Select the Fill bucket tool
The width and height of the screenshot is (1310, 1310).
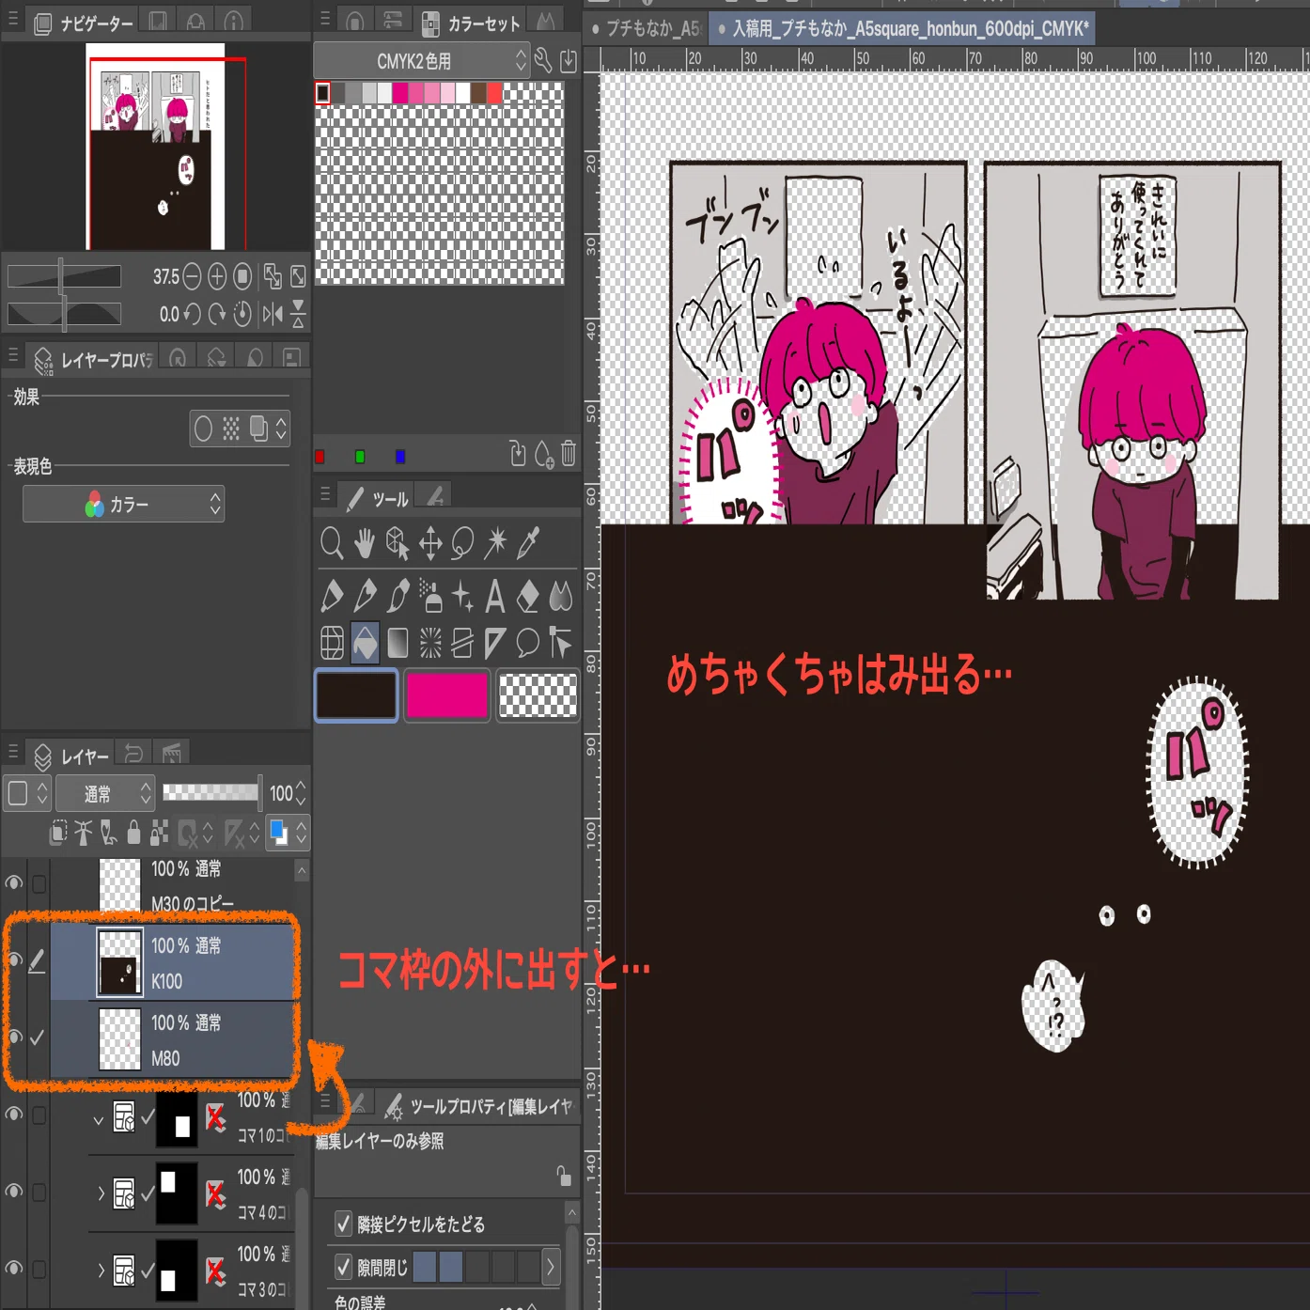tap(366, 643)
